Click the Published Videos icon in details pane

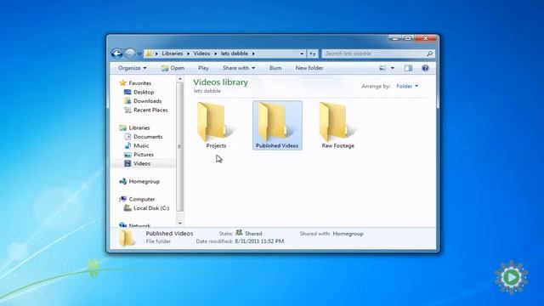pos(127,238)
